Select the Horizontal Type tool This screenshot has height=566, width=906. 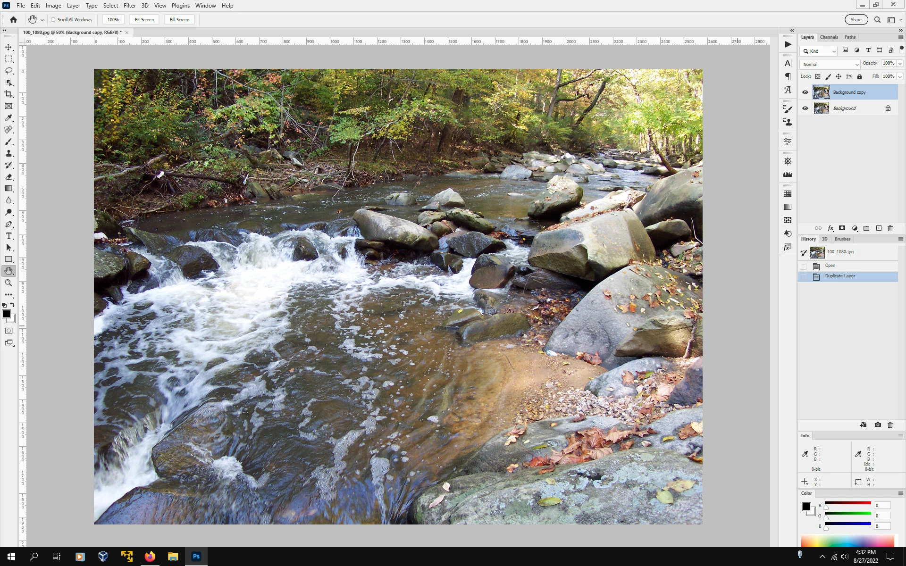coord(8,236)
